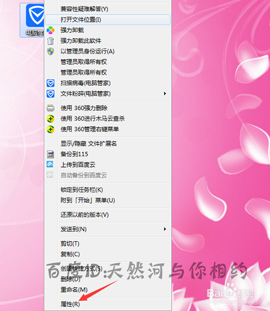Viewport: 270px width, 311px height.
Task: Click the 360 icon beside 木马云查杀
Action: [x=50, y=119]
